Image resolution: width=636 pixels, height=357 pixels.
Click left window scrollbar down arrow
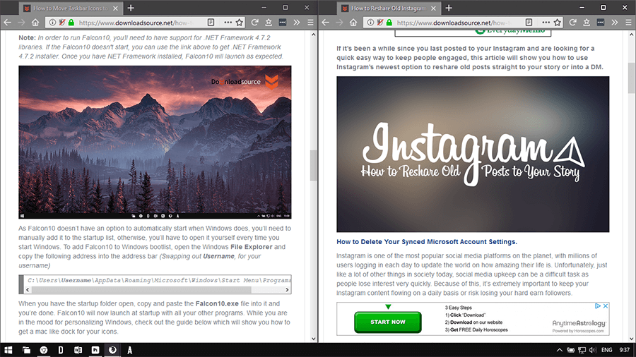[x=313, y=339]
